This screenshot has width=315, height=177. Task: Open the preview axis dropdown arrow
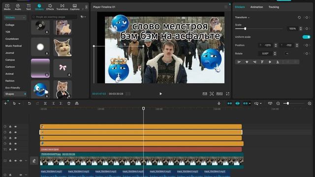coord(261,104)
